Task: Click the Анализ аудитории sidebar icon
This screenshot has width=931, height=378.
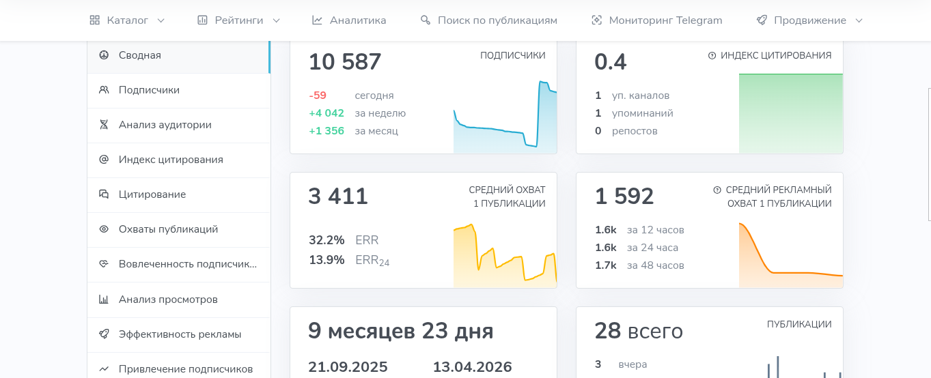Action: 104,125
